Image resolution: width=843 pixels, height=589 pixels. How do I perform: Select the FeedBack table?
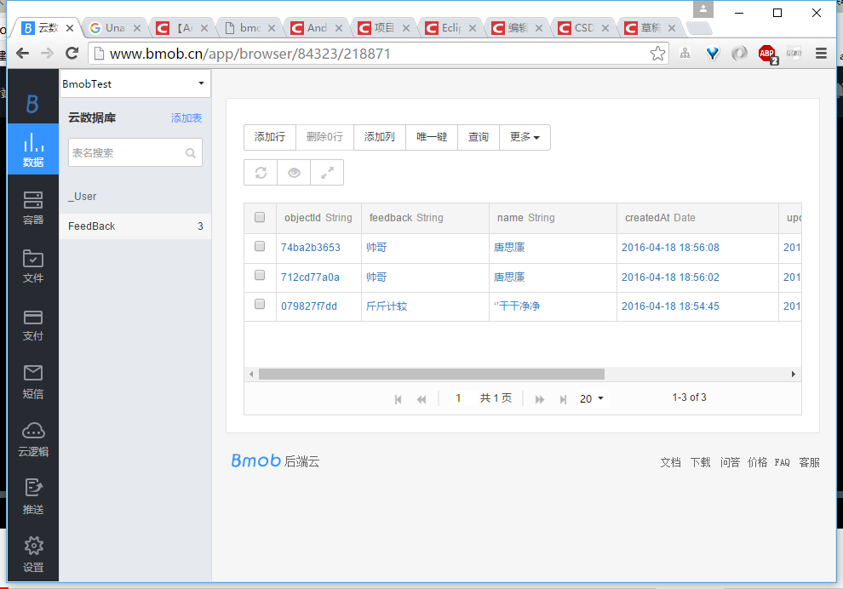(135, 226)
